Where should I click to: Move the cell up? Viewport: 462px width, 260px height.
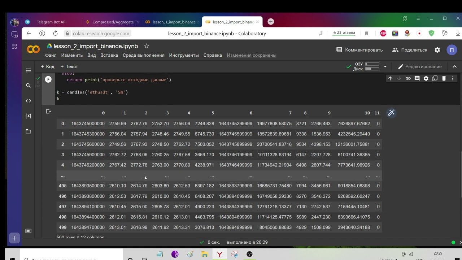(390, 78)
